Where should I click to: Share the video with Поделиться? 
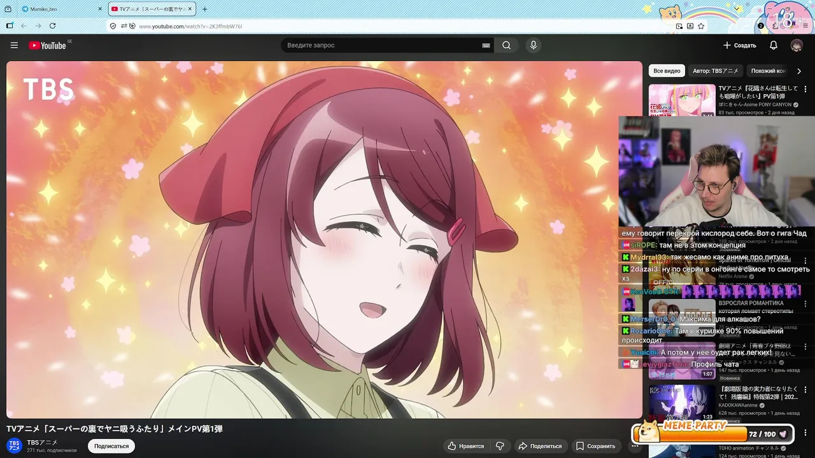click(x=540, y=446)
